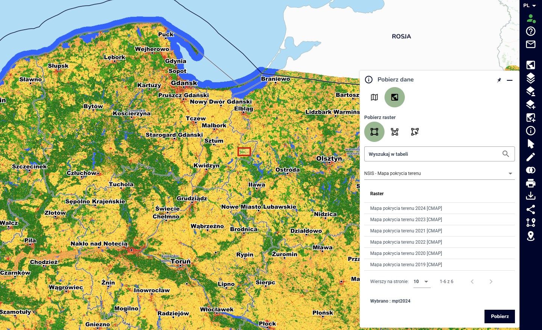The image size is (542, 330).
Task: Pin the Pobierz dane panel
Action: [499, 80]
